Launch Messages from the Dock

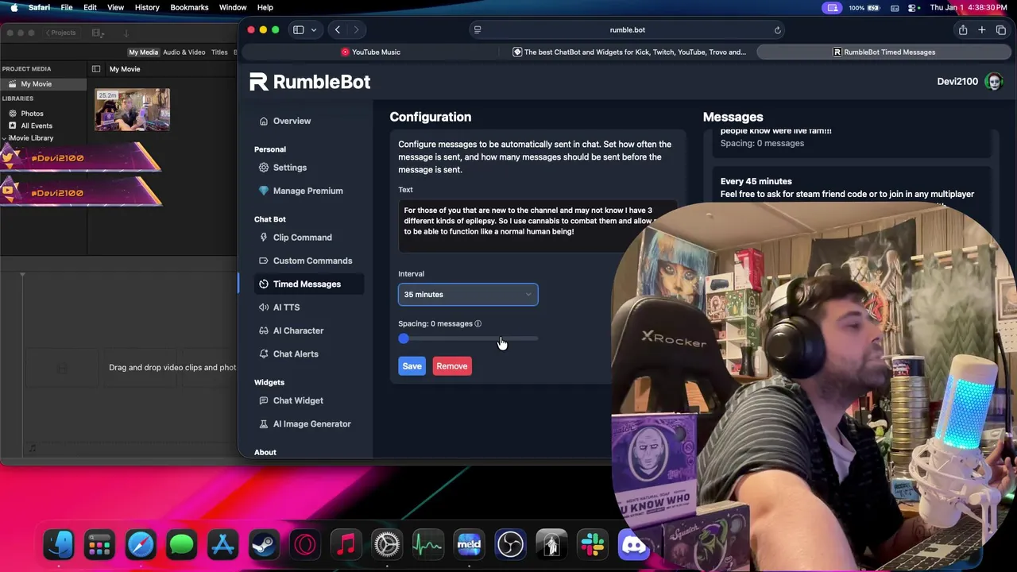click(x=182, y=545)
